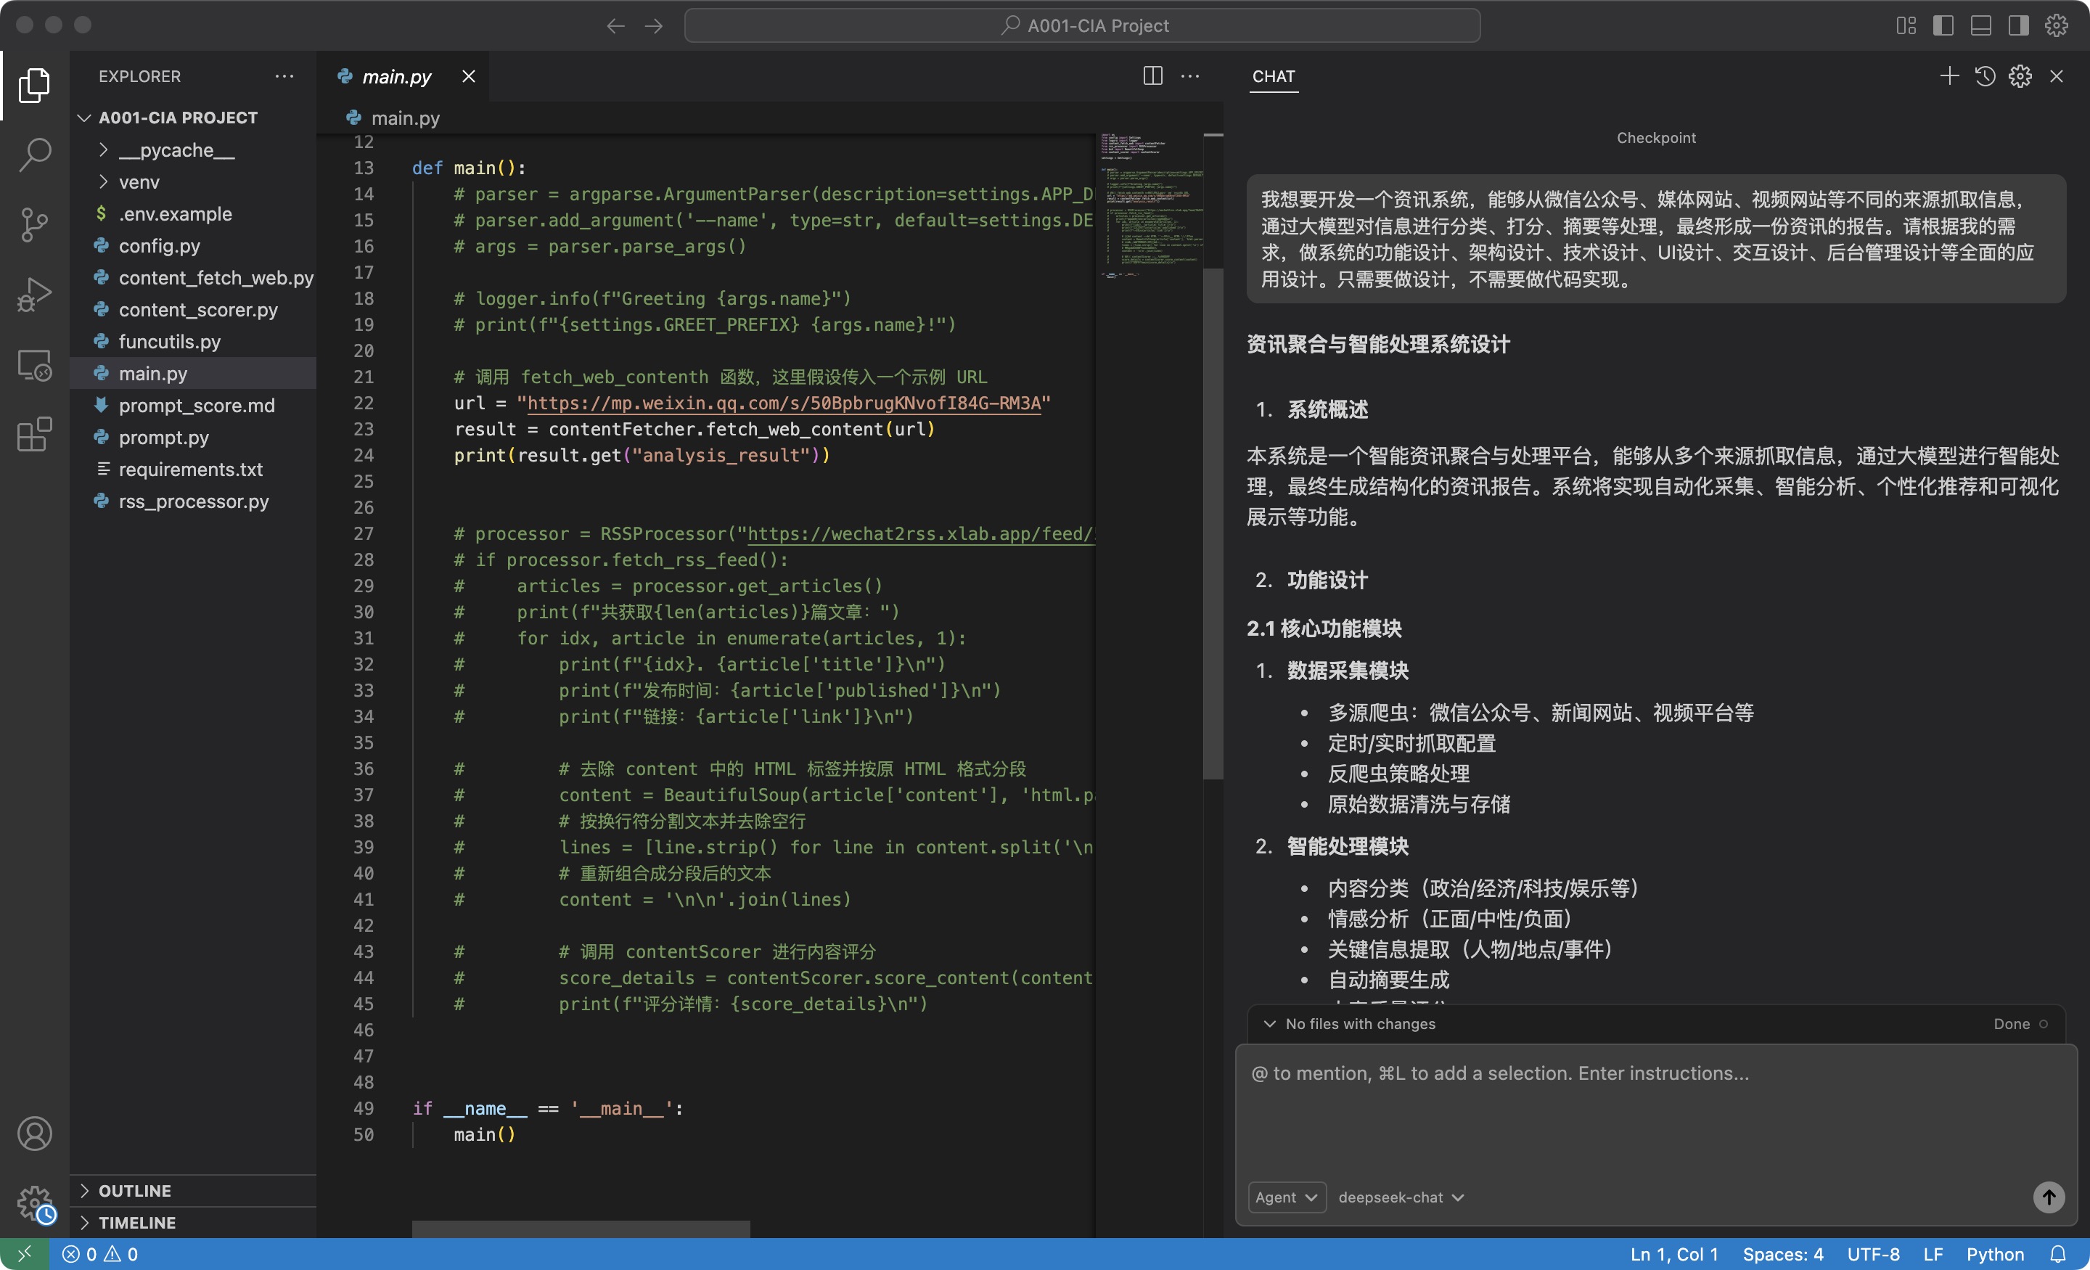Open the Run and Debug view
The width and height of the screenshot is (2090, 1270).
tap(34, 295)
